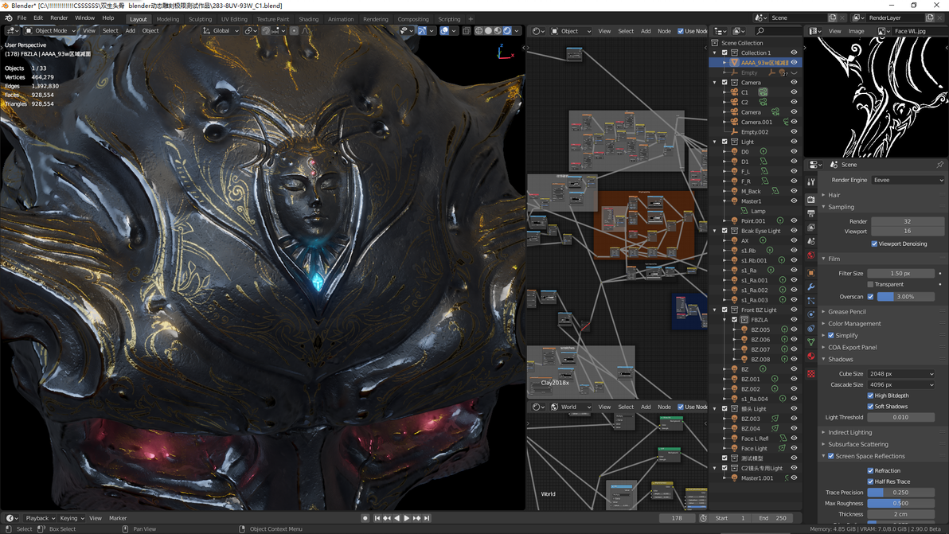This screenshot has height=534, width=949.
Task: Adjust the Overscan percentage slider
Action: [x=905, y=297]
